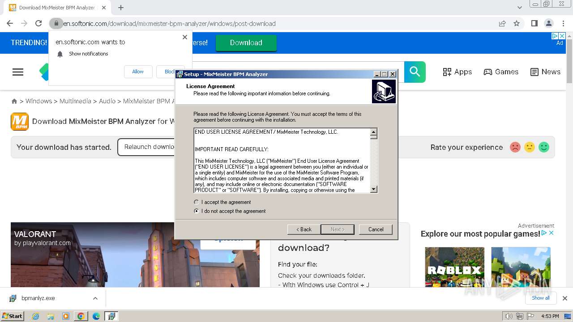Image resolution: width=573 pixels, height=322 pixels.
Task: Click the Cancel button in Setup wizard
Action: (x=376, y=229)
